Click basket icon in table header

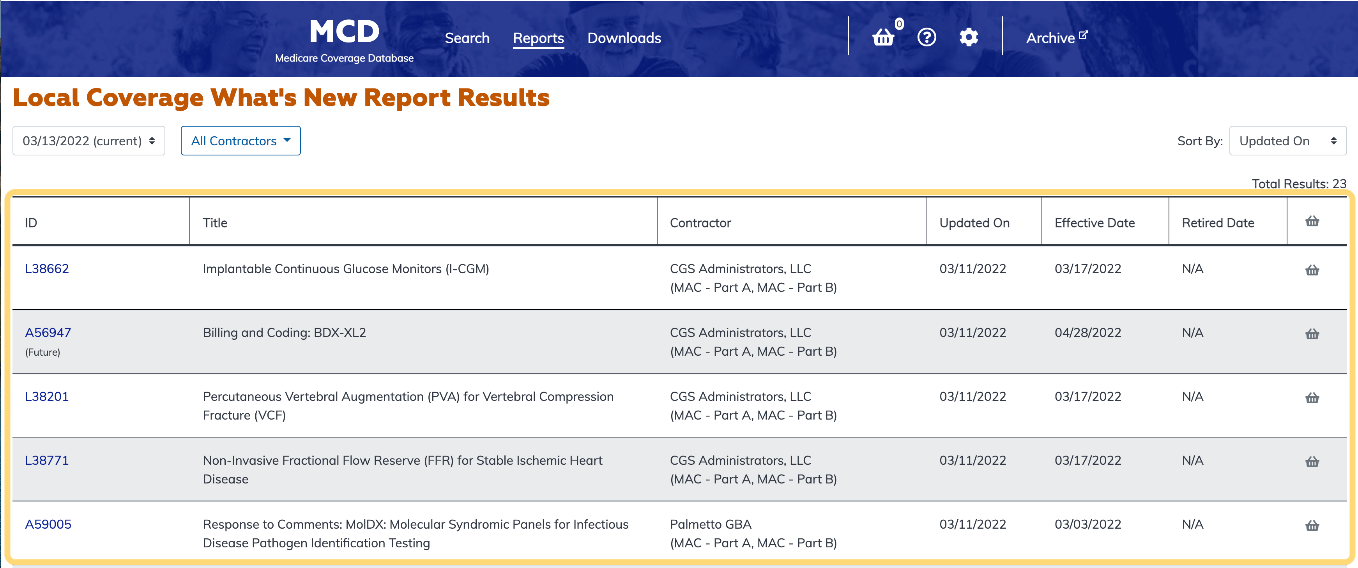point(1312,221)
